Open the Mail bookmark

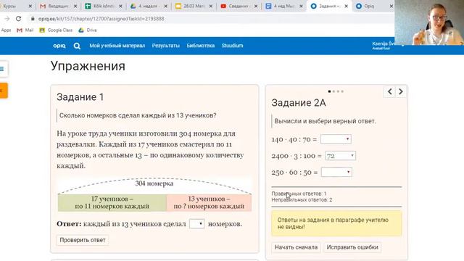tap(25, 30)
